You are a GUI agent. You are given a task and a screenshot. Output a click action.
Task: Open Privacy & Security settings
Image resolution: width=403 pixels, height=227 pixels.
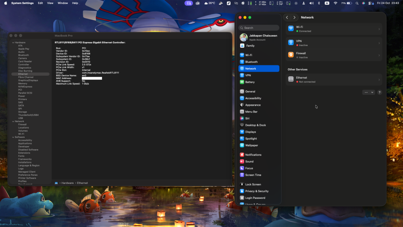259,191
